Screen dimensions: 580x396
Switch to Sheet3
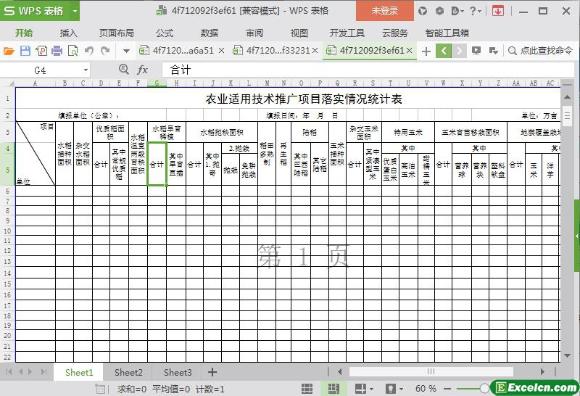(x=178, y=372)
